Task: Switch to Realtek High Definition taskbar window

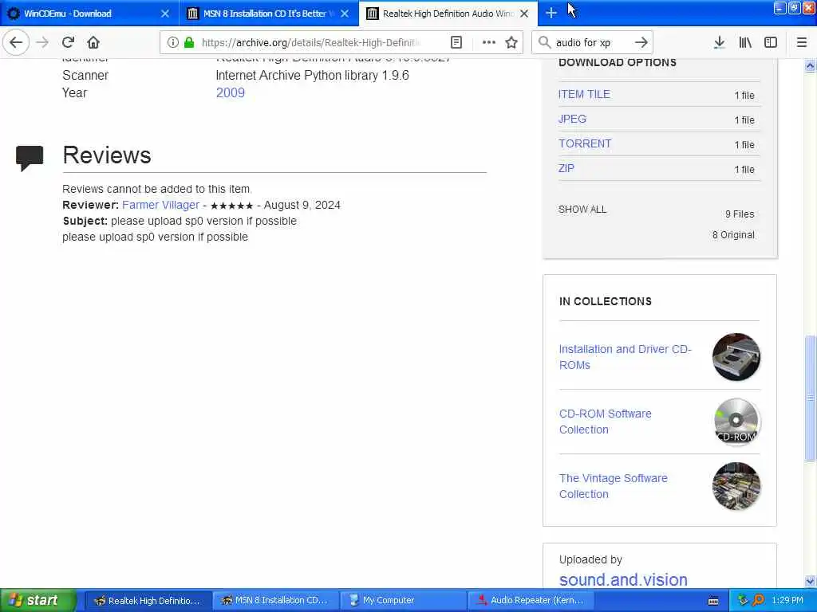Action: click(x=148, y=601)
